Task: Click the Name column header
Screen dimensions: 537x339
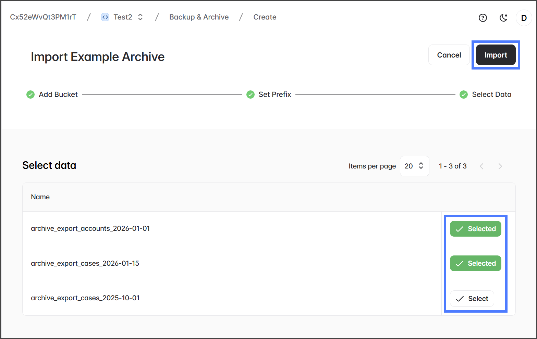Action: coord(40,197)
